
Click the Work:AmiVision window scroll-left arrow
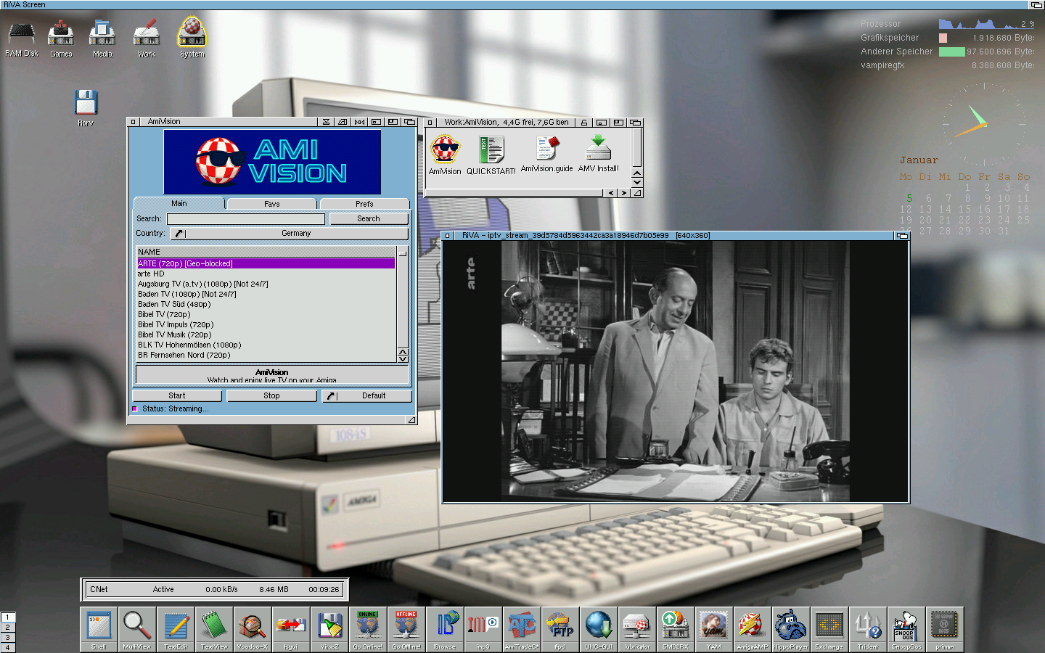pyautogui.click(x=611, y=193)
